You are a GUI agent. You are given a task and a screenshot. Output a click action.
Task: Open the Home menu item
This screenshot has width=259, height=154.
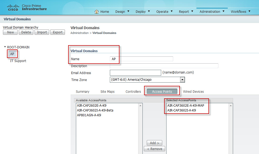[105, 12]
